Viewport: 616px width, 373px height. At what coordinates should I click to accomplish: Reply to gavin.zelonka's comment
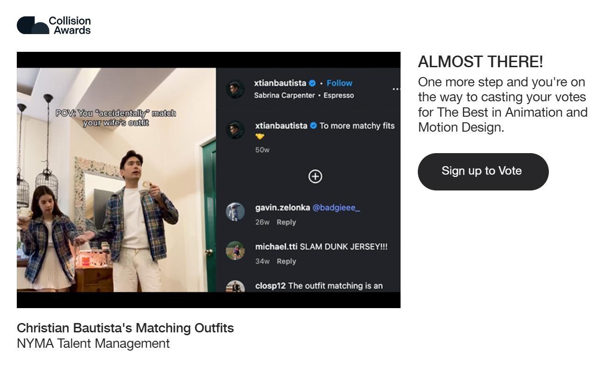[286, 222]
